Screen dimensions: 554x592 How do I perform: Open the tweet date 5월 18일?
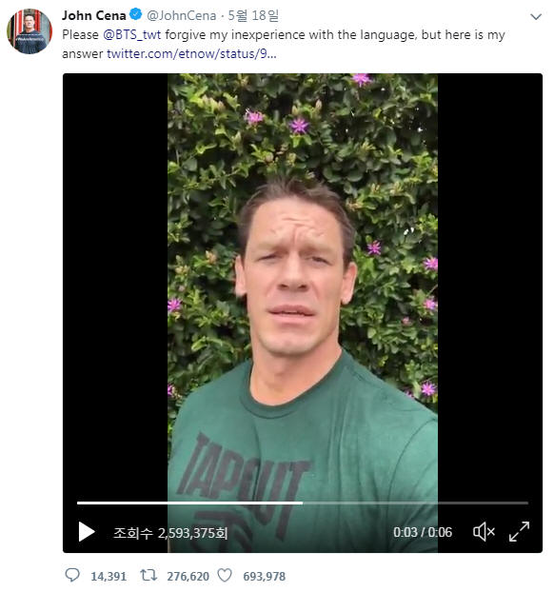point(253,15)
